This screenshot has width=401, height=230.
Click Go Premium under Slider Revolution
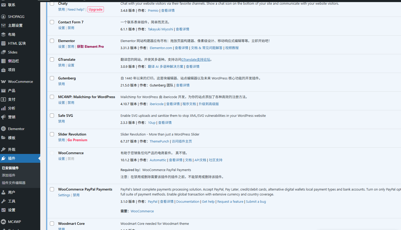[x=77, y=140]
